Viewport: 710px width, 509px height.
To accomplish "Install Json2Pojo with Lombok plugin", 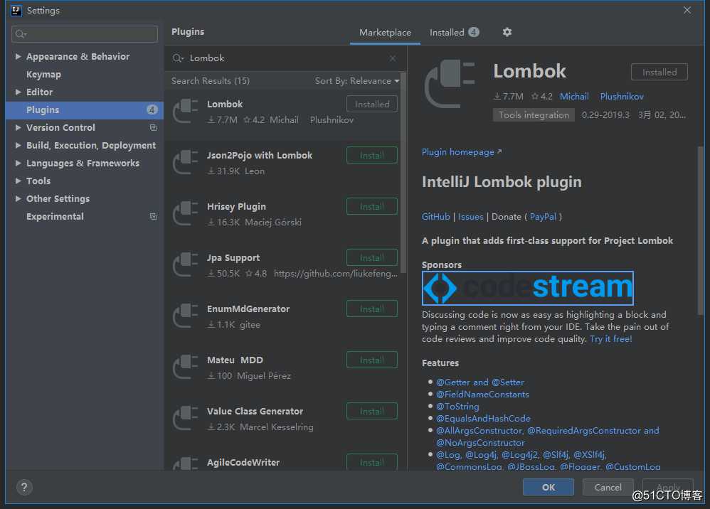I will point(372,156).
